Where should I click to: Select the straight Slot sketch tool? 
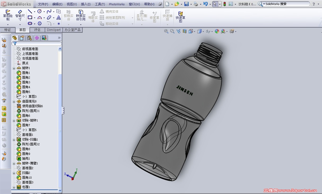[x=30, y=24]
